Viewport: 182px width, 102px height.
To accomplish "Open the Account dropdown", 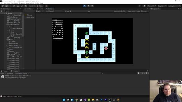I will coord(152,6).
